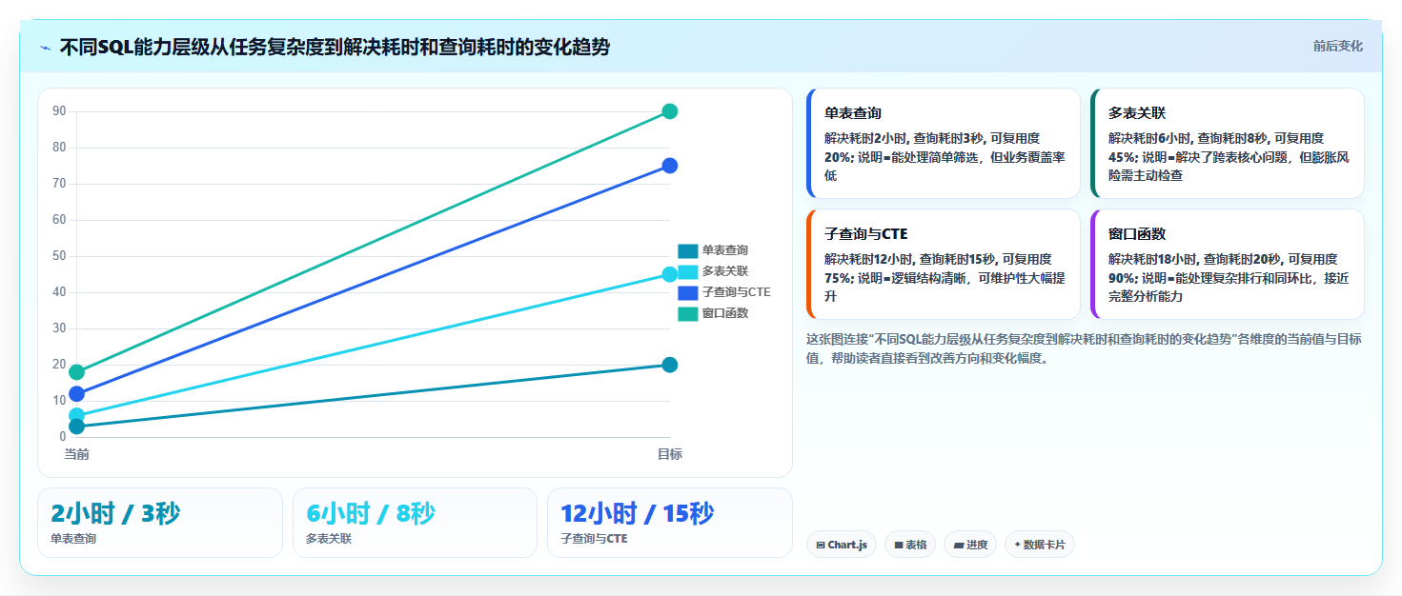1402x596 pixels.
Task: Click the 表格 tag chip
Action: (x=910, y=545)
